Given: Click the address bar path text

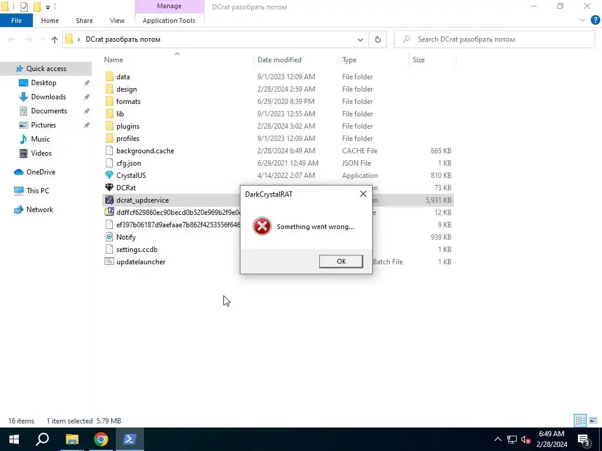Looking at the screenshot, I should 123,39.
